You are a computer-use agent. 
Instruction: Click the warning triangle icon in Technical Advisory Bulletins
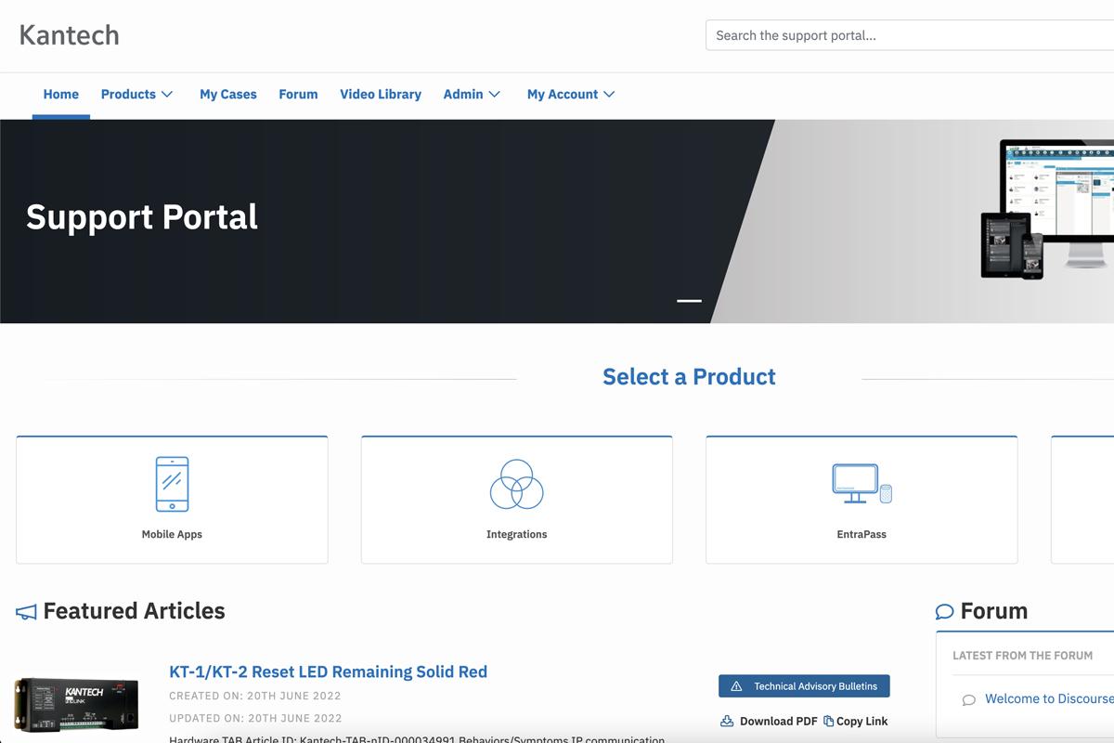(x=737, y=686)
